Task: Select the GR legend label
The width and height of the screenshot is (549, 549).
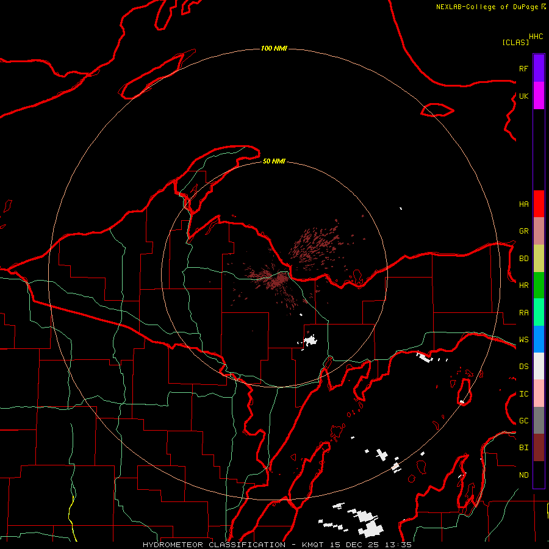Action: 523,231
